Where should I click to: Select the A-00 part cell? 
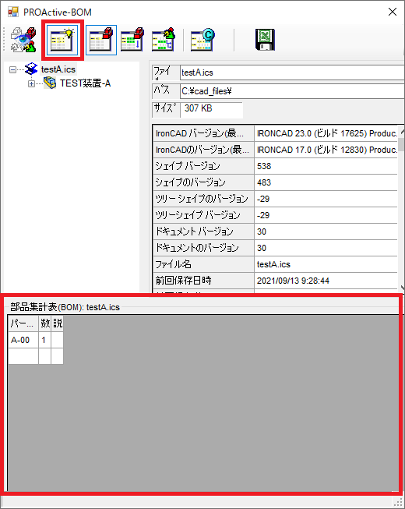coord(23,340)
